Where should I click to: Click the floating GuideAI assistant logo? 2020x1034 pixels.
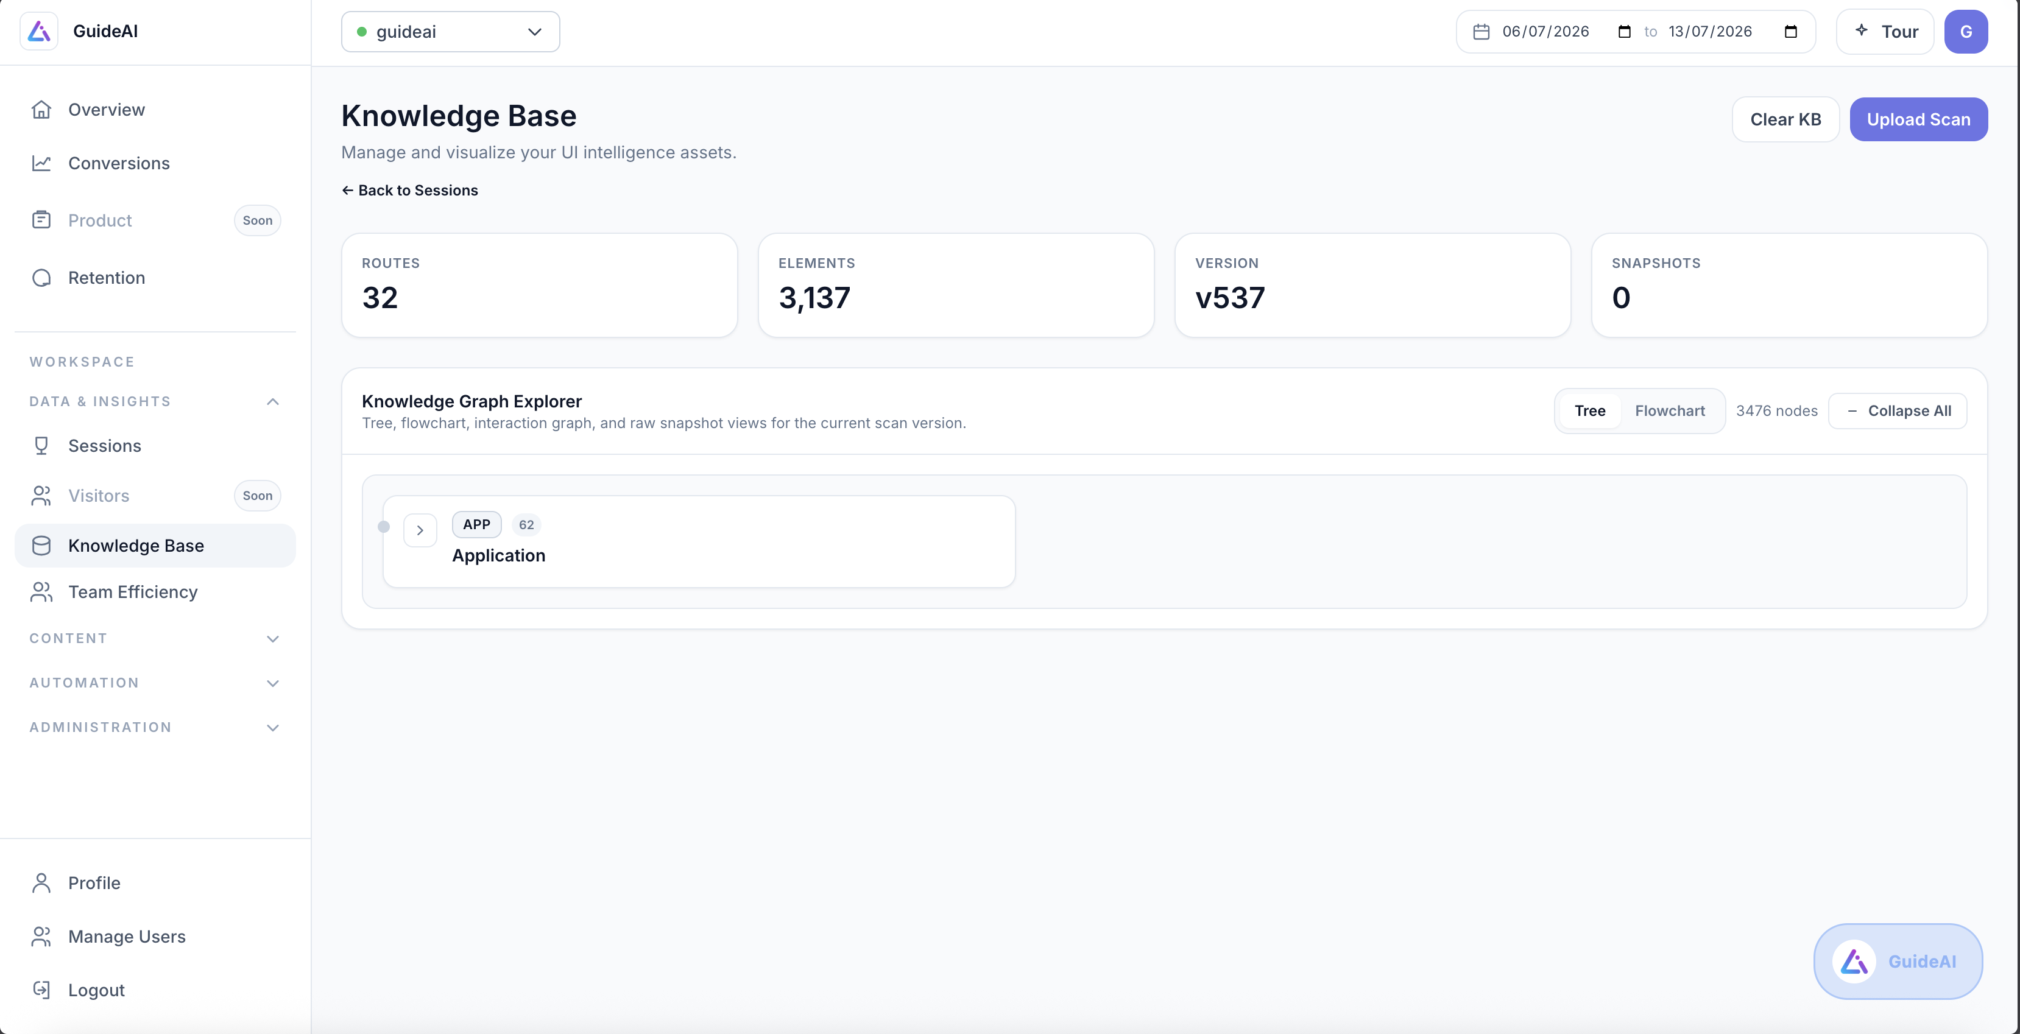tap(1854, 961)
